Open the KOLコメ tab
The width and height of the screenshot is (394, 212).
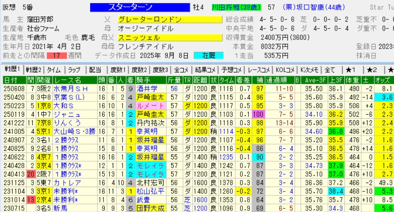point(286,70)
